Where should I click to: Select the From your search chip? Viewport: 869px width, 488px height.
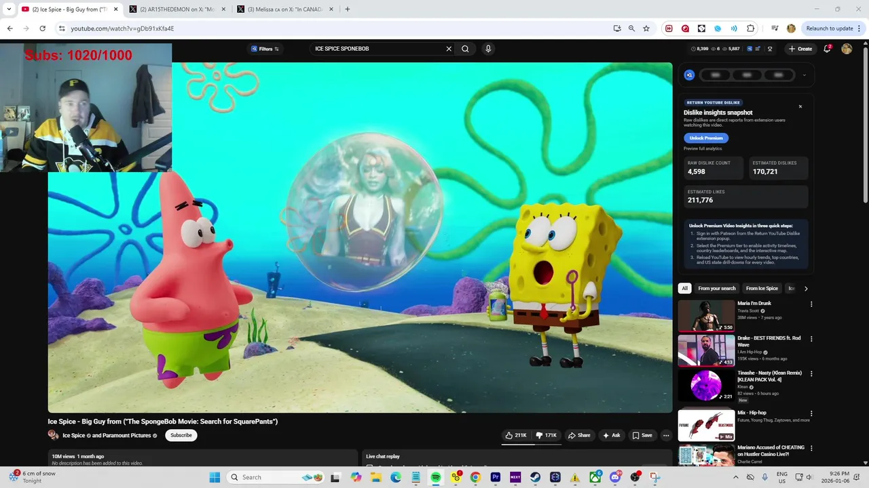click(x=716, y=289)
